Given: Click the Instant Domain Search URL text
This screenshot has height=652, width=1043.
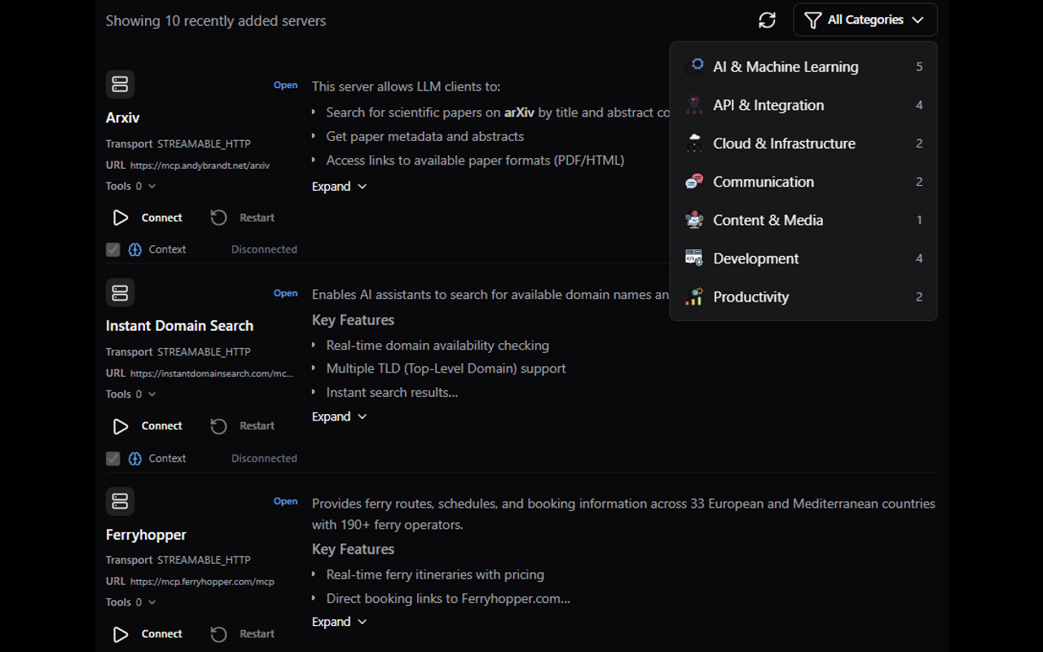Looking at the screenshot, I should click(212, 373).
